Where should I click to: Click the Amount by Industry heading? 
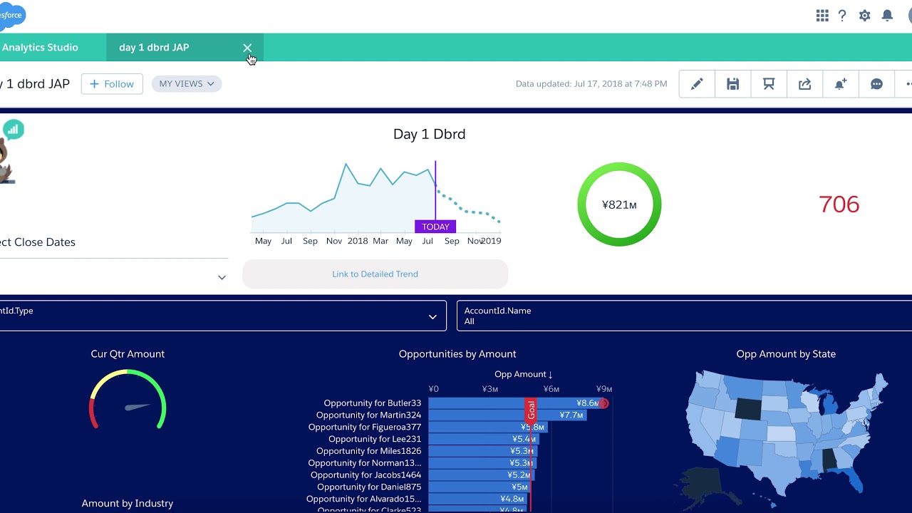coord(128,503)
